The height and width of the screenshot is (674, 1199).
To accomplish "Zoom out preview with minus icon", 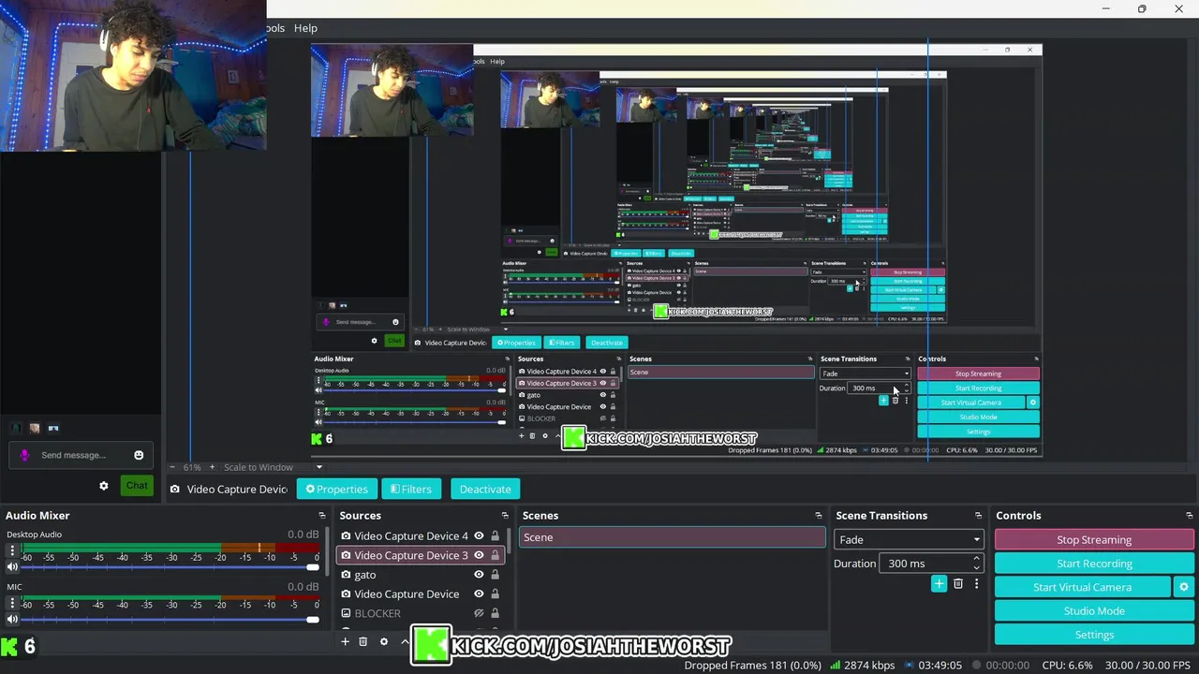I will point(172,467).
